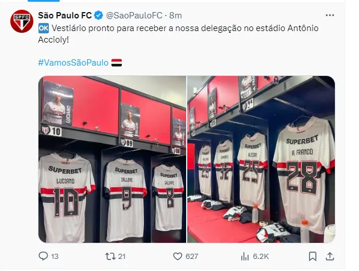Repost the tweet using retweet icon
This screenshot has height=271, width=359.
click(110, 256)
